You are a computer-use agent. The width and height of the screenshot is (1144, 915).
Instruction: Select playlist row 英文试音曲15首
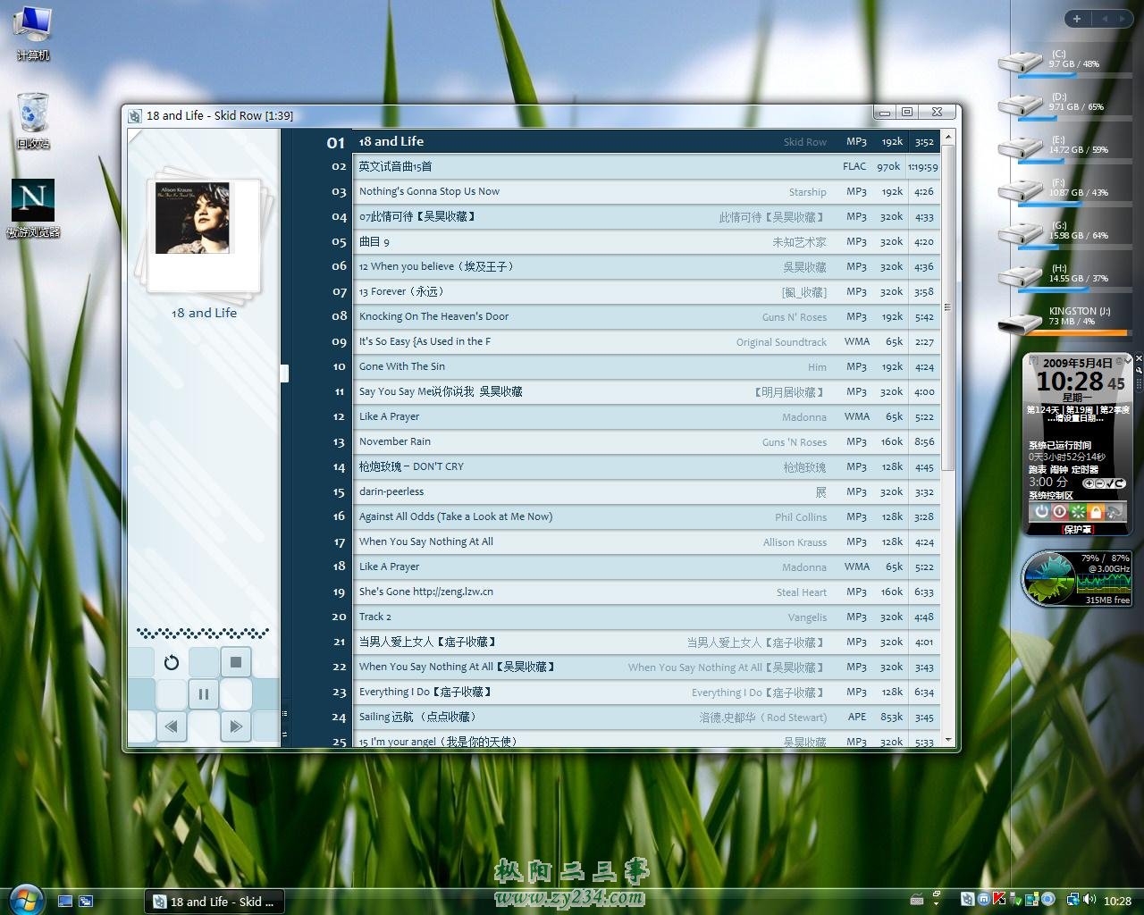pos(646,166)
